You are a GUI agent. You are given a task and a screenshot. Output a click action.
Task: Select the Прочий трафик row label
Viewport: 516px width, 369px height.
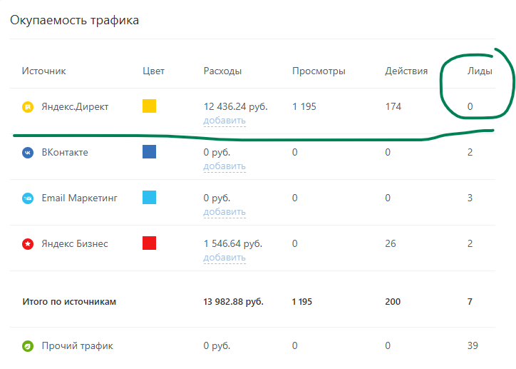point(78,346)
